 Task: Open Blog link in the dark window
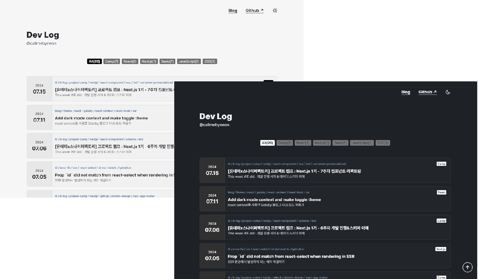[x=406, y=92]
